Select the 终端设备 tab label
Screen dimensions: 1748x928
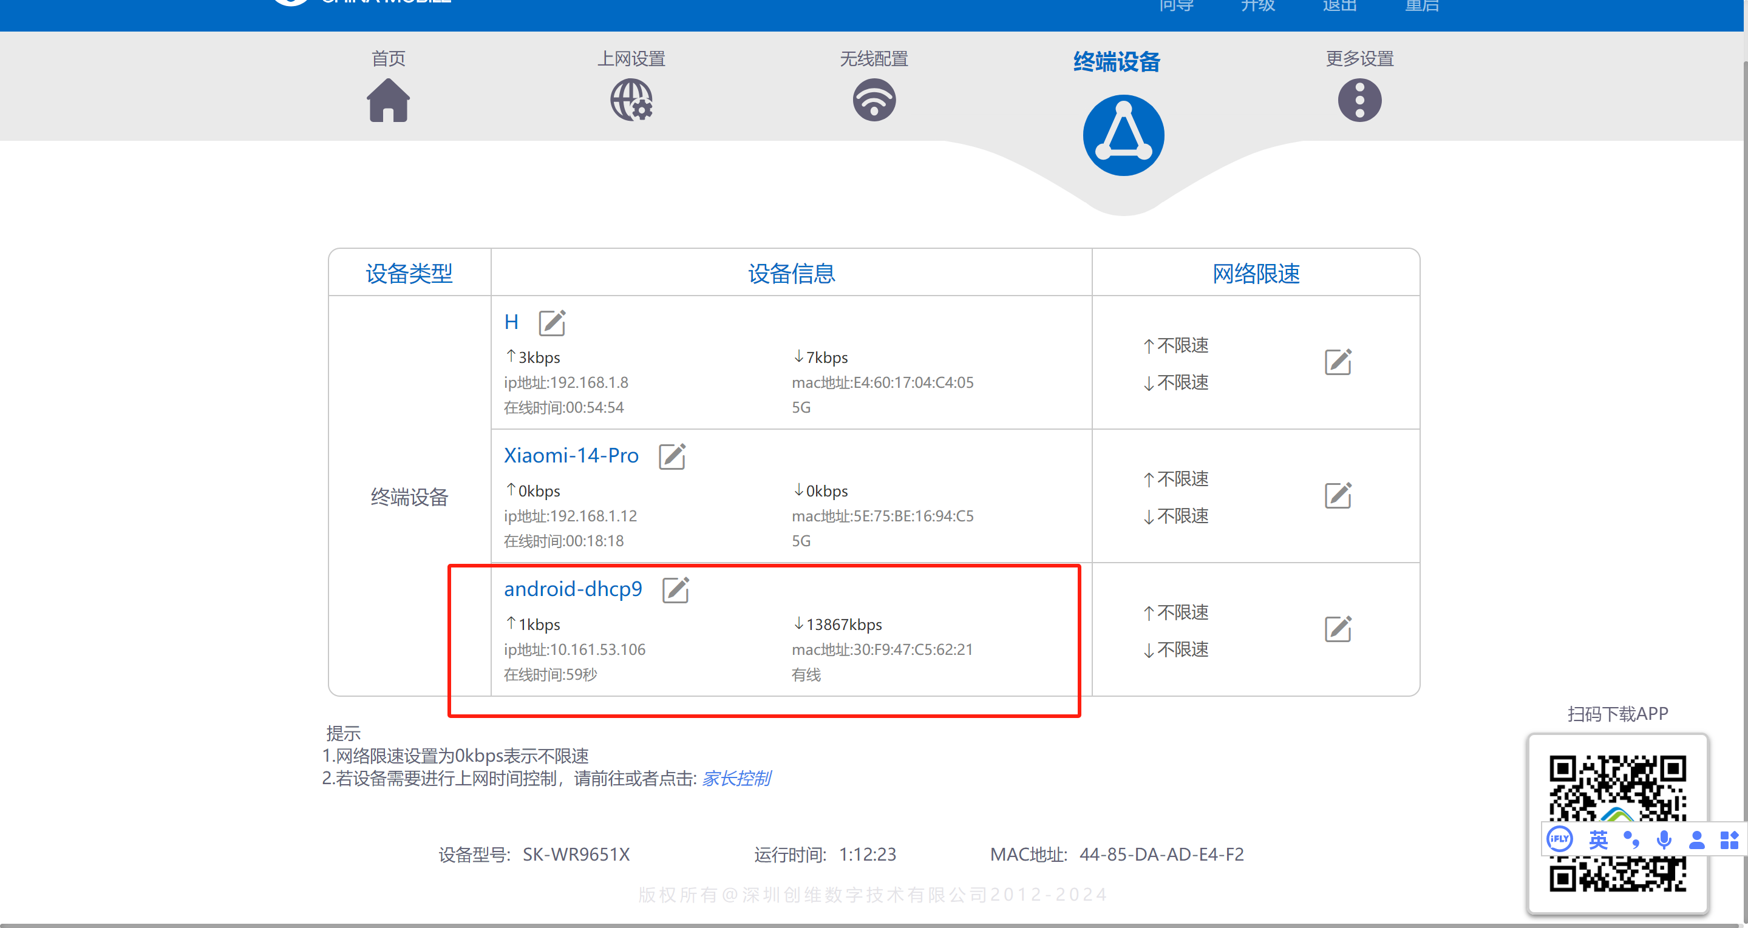tap(1117, 62)
